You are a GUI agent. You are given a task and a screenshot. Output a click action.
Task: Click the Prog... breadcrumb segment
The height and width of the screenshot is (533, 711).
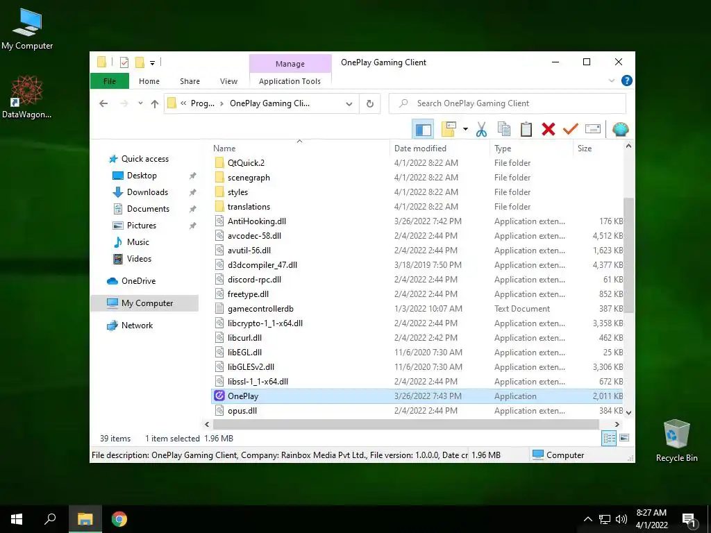pos(202,103)
